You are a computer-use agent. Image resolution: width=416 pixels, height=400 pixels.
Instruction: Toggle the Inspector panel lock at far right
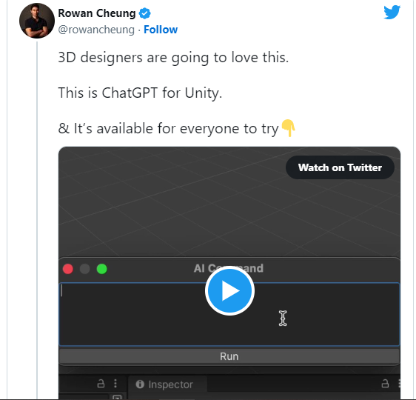click(385, 384)
